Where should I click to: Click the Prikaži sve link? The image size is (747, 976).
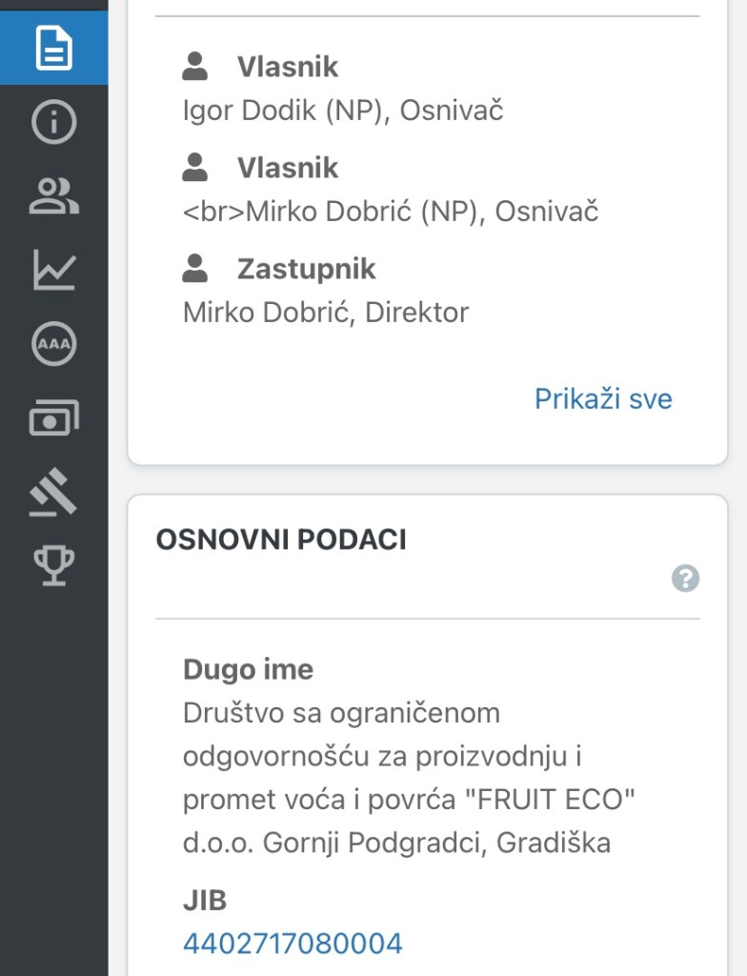tap(603, 398)
